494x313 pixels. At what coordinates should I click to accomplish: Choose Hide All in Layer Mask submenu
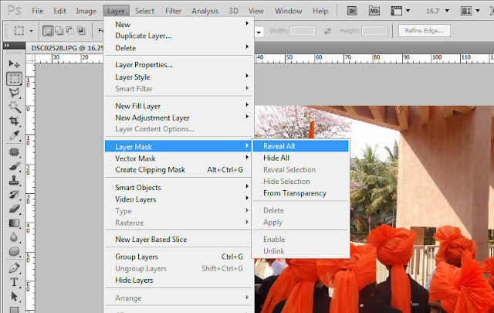point(300,158)
